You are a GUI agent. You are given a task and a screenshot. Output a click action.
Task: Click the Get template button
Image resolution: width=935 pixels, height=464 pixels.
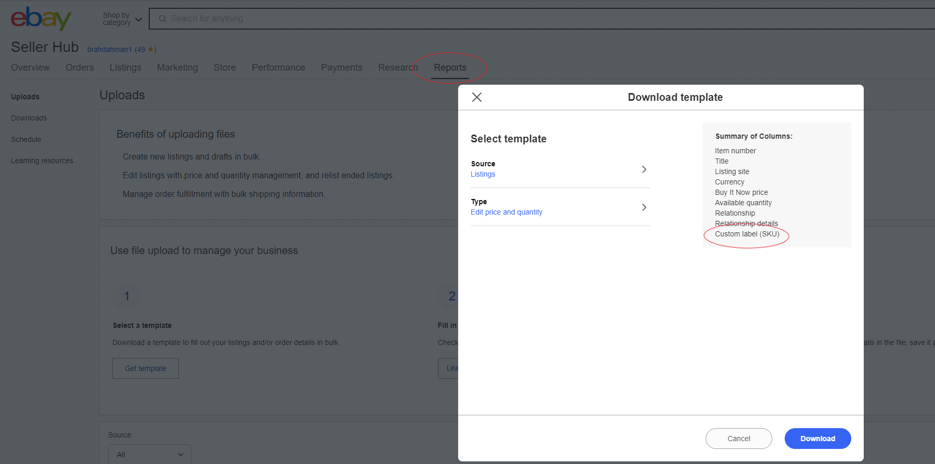point(146,368)
